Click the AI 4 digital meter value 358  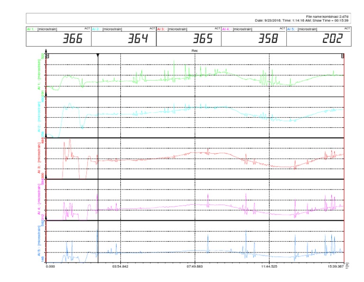268,38
